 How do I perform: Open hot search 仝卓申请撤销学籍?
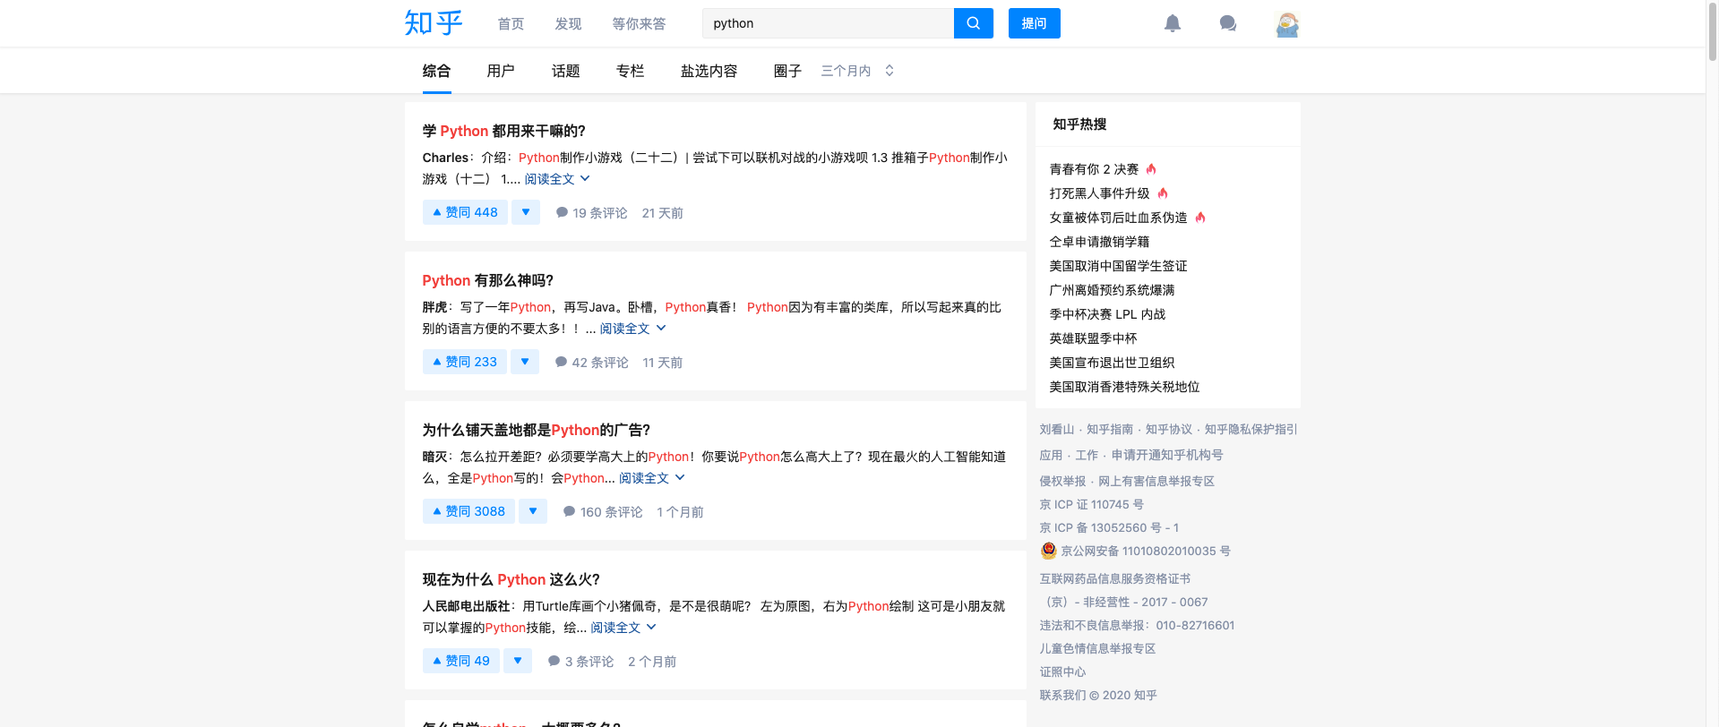click(1099, 242)
